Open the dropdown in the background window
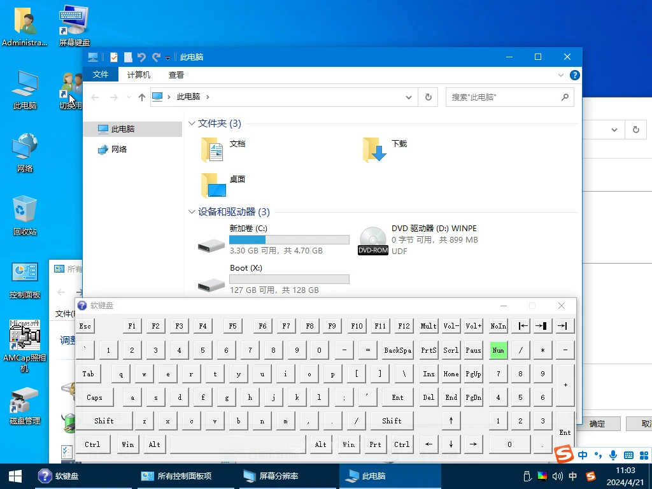652x489 pixels. click(x=614, y=130)
